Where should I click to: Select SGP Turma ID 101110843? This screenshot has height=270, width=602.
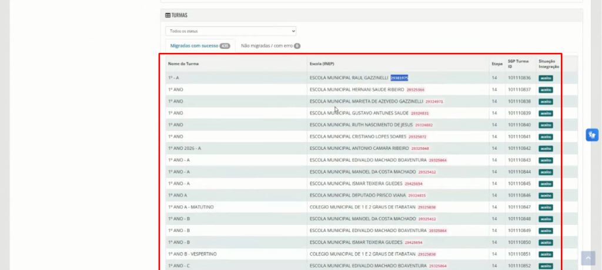point(519,160)
